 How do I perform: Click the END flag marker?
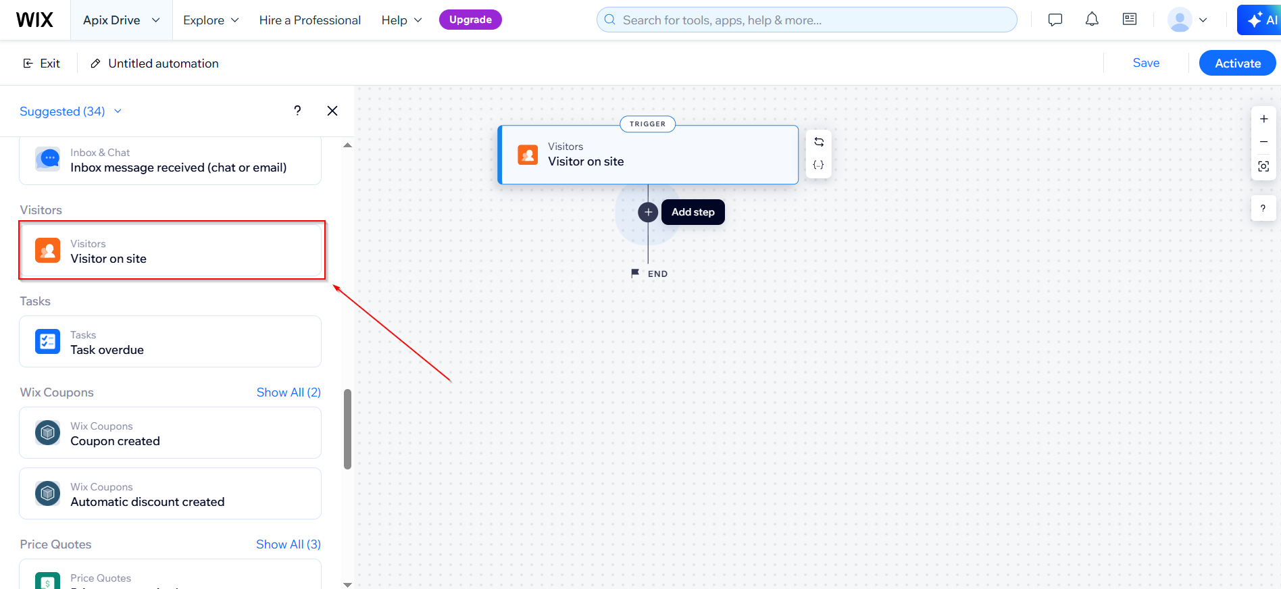[x=649, y=274]
